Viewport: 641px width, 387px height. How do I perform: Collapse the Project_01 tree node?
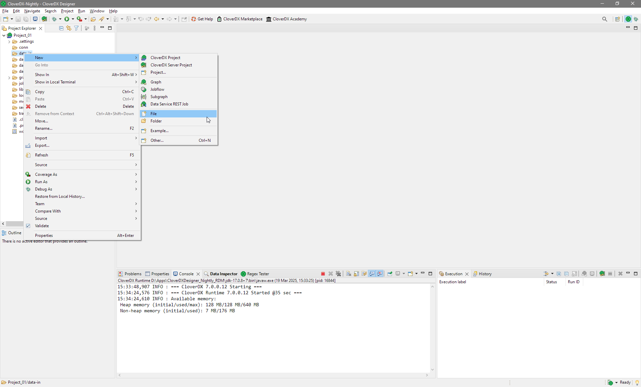(x=4, y=35)
